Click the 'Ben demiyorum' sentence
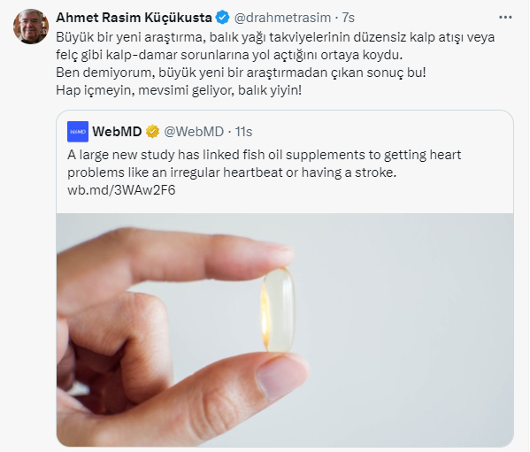 241,73
